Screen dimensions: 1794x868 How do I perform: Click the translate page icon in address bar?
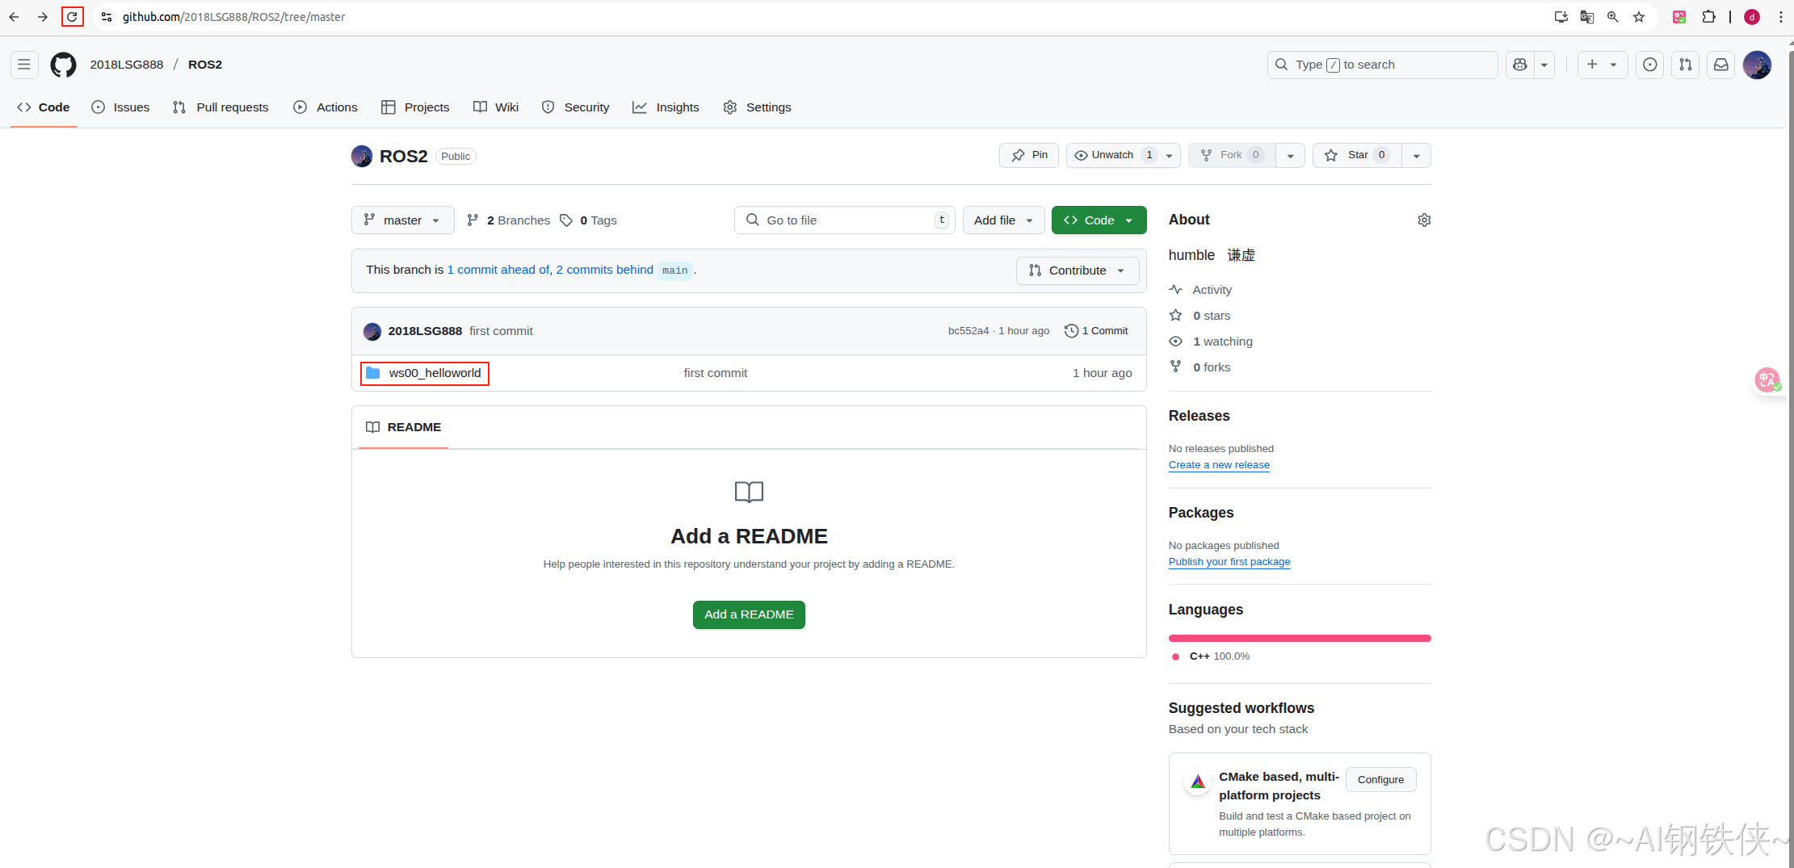tap(1586, 17)
